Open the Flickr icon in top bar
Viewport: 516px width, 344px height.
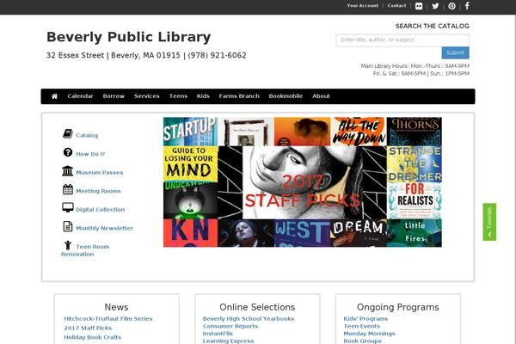coord(419,6)
